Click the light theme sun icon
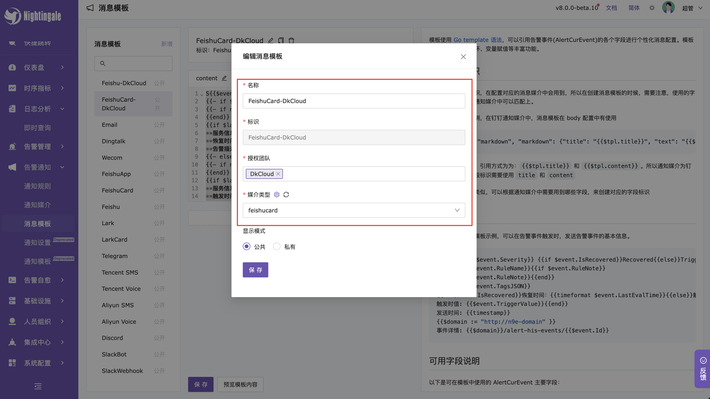 pos(652,8)
